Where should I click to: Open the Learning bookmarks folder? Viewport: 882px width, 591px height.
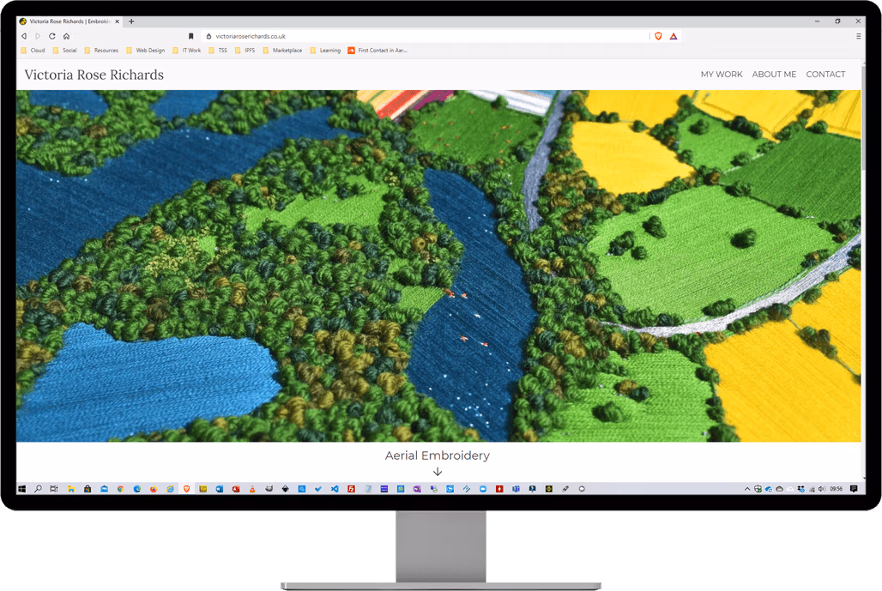coord(325,50)
